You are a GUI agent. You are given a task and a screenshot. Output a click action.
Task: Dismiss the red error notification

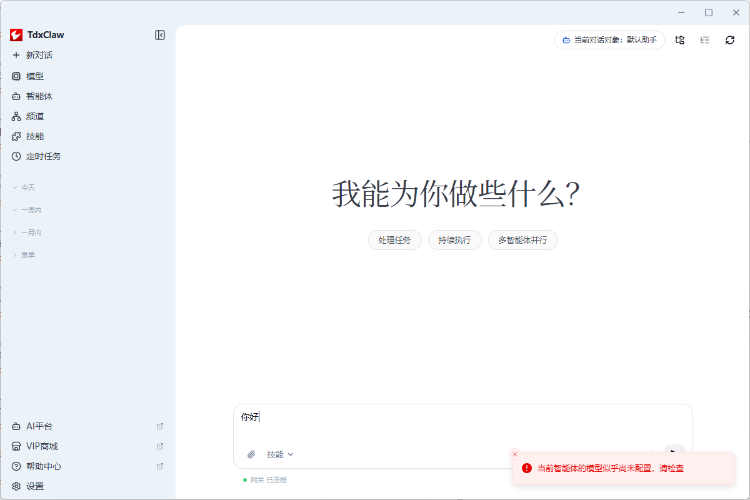click(x=515, y=454)
